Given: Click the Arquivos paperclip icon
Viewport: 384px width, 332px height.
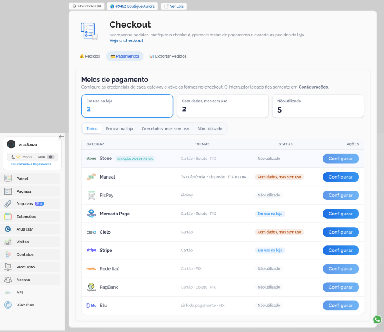Looking at the screenshot, I should pos(8,204).
